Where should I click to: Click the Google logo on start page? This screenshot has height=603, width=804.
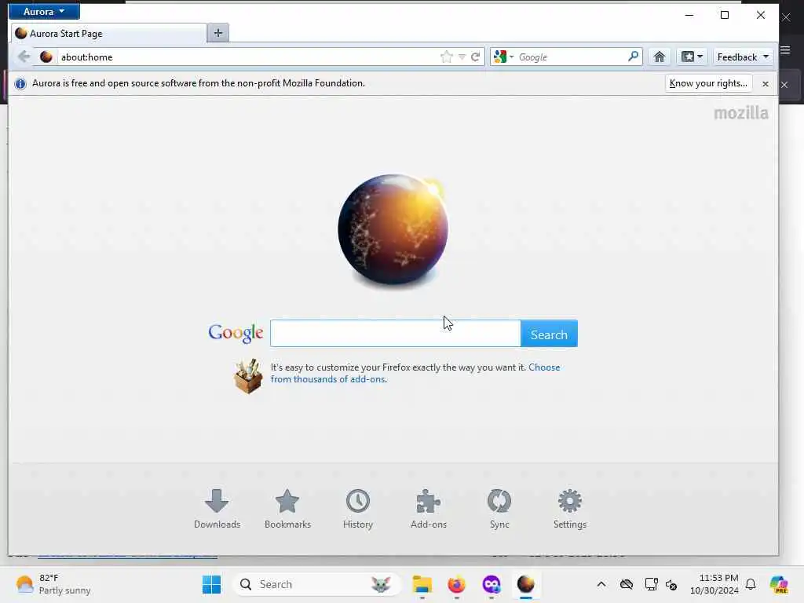tap(236, 333)
